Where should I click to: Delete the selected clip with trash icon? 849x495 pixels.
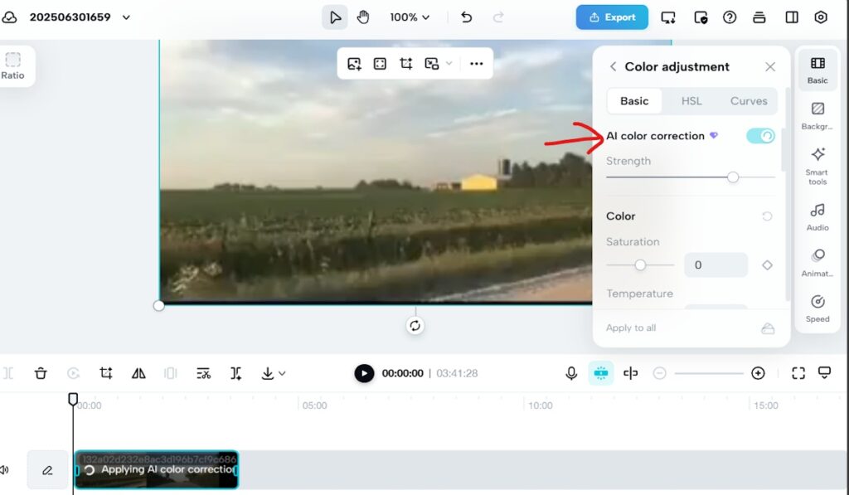coord(41,373)
